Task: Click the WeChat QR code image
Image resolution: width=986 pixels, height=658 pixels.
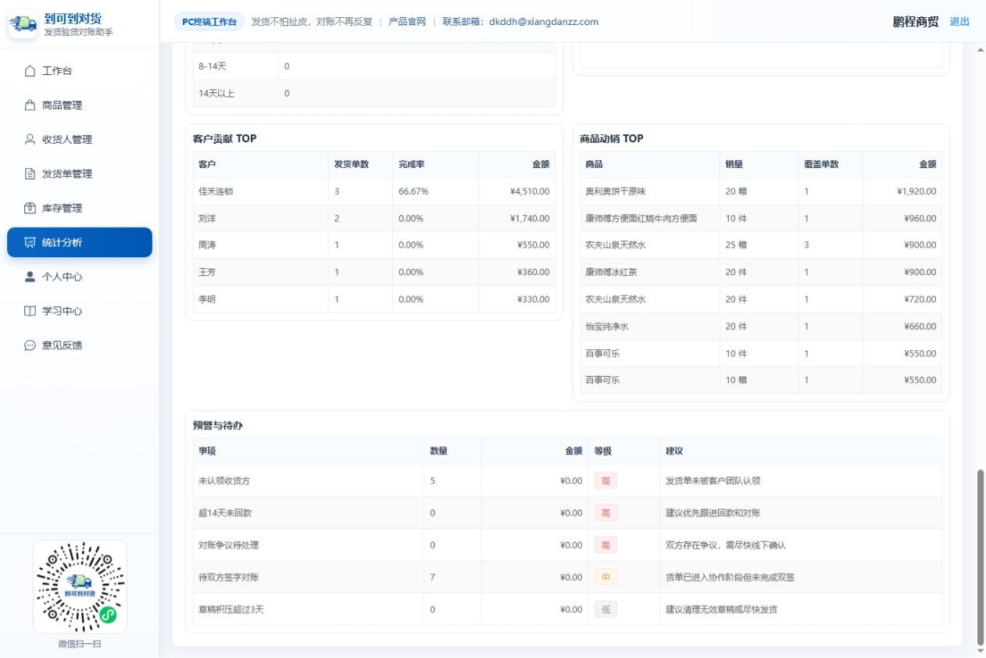Action: (x=80, y=587)
